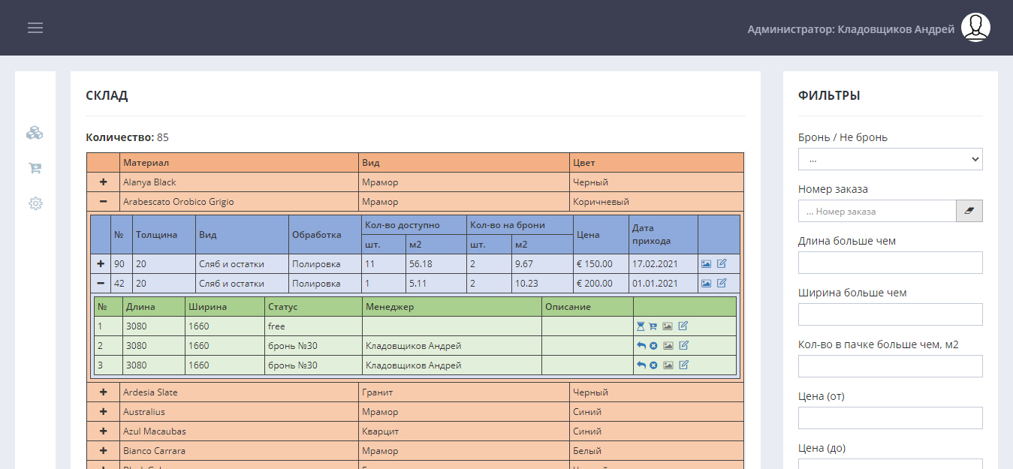1013x469 pixels.
Task: Open the Бронь / Не бронь dropdown
Action: (x=890, y=159)
